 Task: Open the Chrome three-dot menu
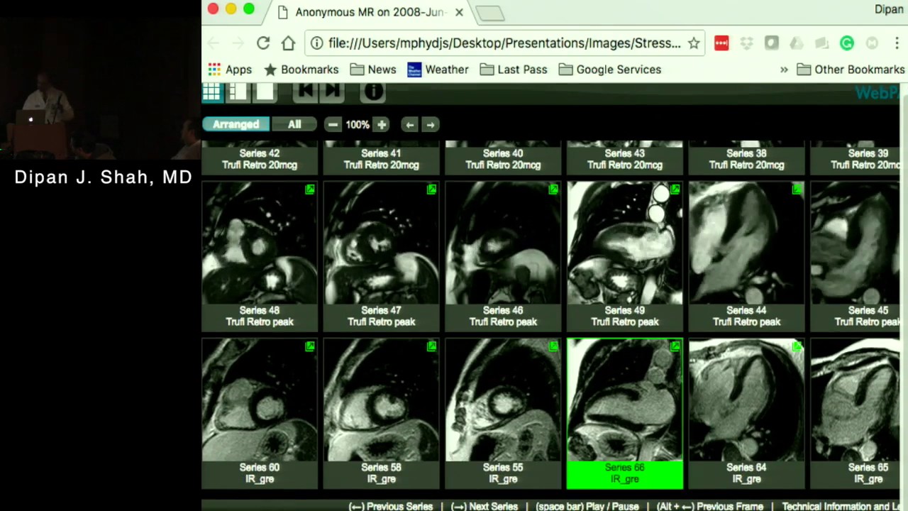pos(897,43)
